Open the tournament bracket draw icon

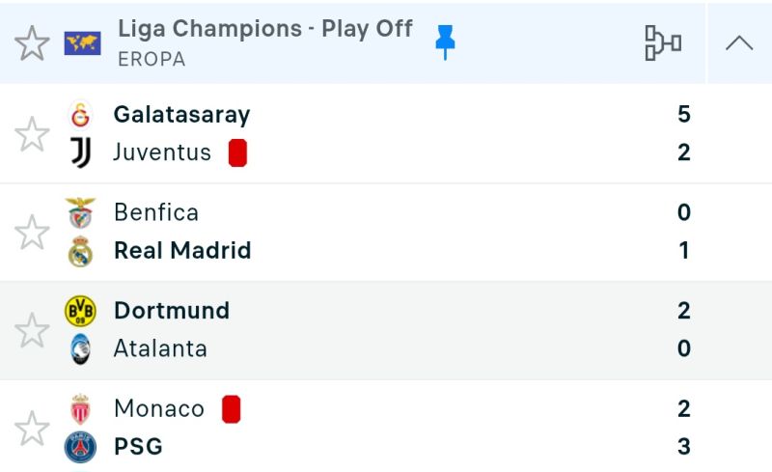click(x=662, y=42)
